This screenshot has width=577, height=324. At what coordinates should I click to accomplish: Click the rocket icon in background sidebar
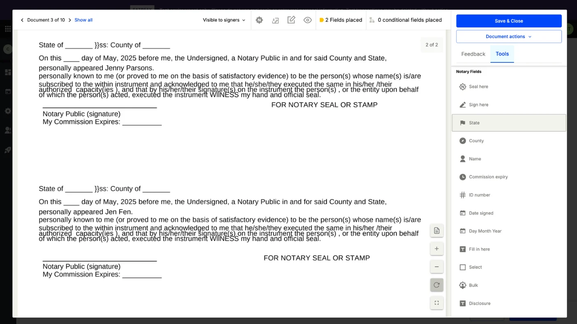(8, 150)
